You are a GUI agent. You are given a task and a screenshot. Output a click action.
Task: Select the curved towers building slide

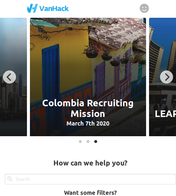[162, 77]
